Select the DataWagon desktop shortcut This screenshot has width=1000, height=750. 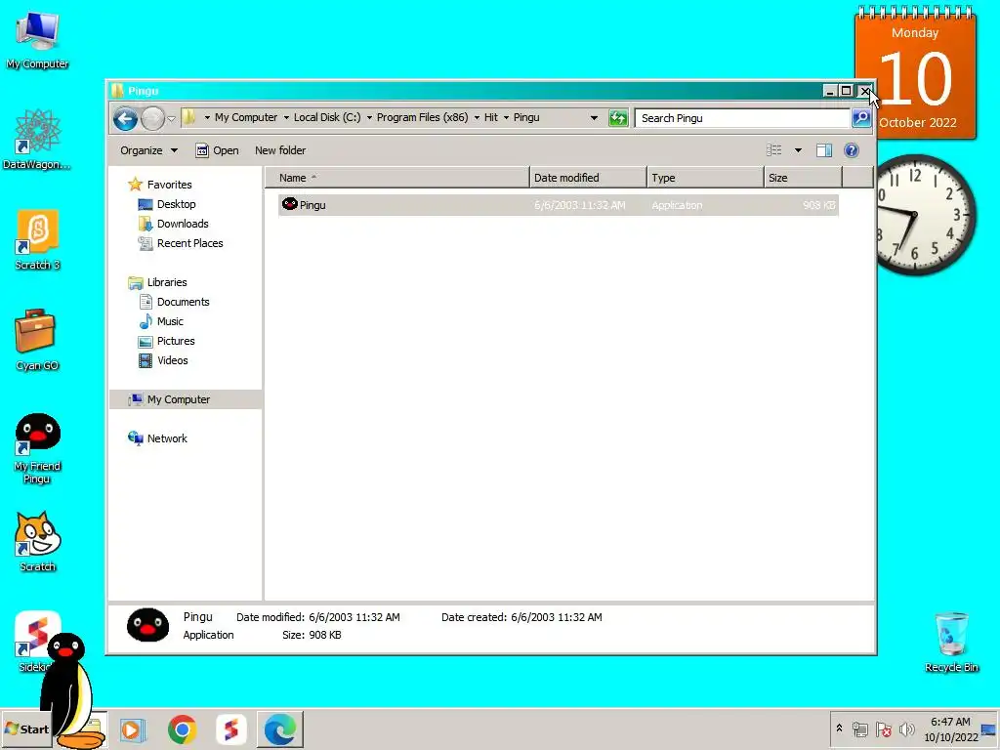37,140
